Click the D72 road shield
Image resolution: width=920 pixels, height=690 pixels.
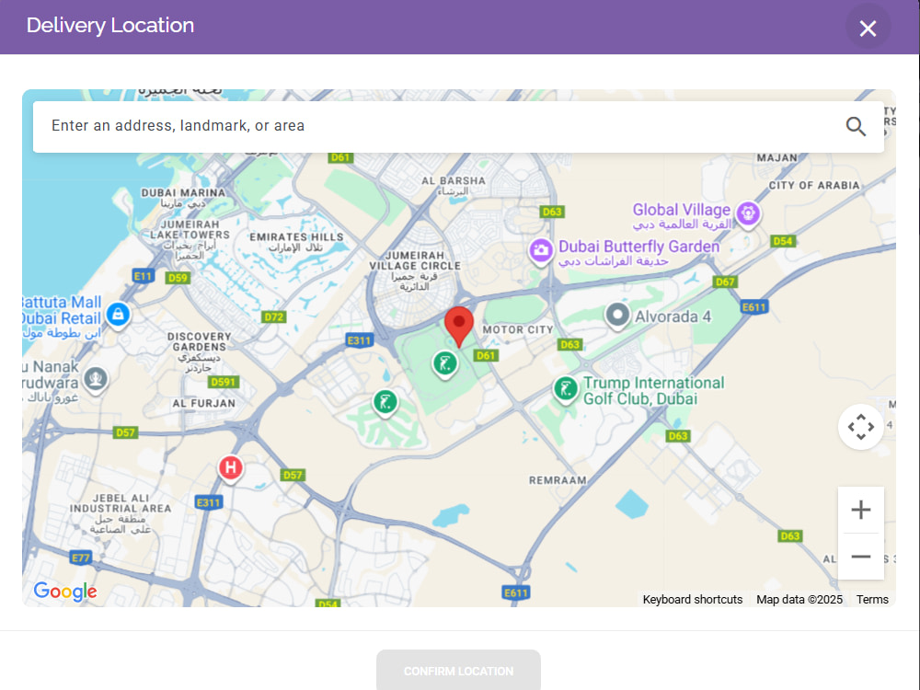click(x=273, y=317)
